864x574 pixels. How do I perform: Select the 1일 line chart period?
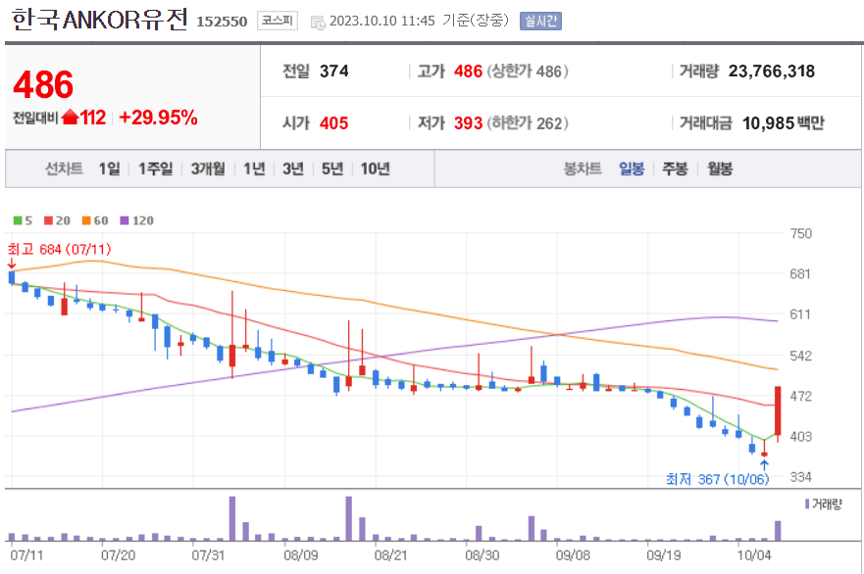(109, 168)
